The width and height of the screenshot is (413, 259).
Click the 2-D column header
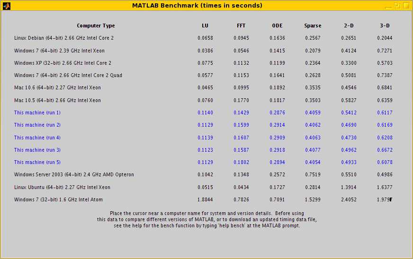click(x=349, y=26)
